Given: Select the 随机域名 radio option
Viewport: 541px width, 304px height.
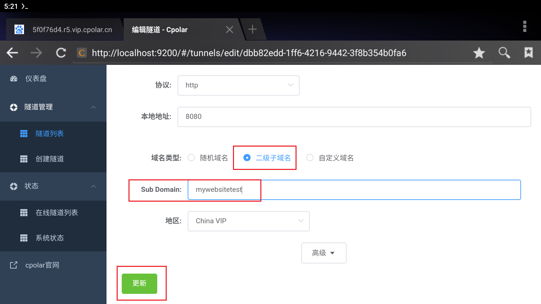Looking at the screenshot, I should (191, 158).
